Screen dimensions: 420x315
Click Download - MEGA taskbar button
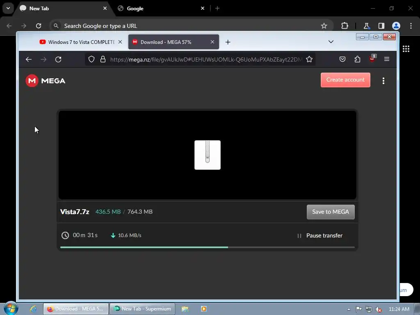[76, 309]
